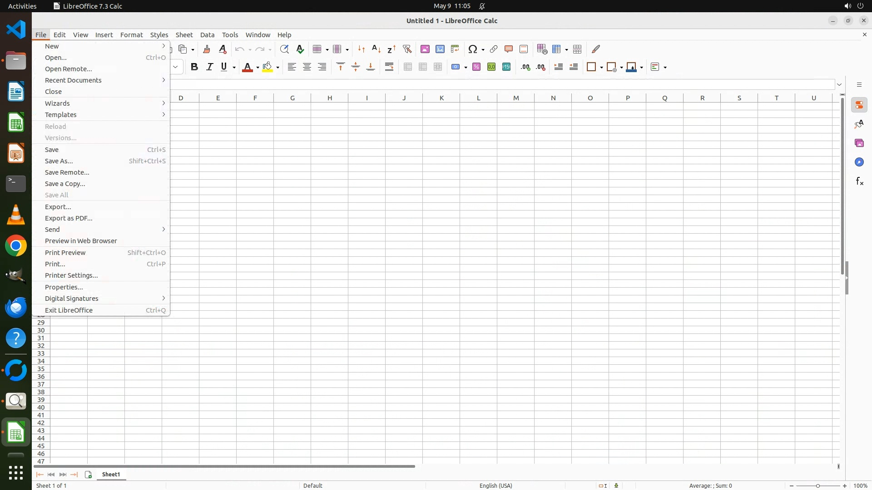Screen dimensions: 872x490
Task: Click the Insert Chart icon
Action: pos(440,49)
